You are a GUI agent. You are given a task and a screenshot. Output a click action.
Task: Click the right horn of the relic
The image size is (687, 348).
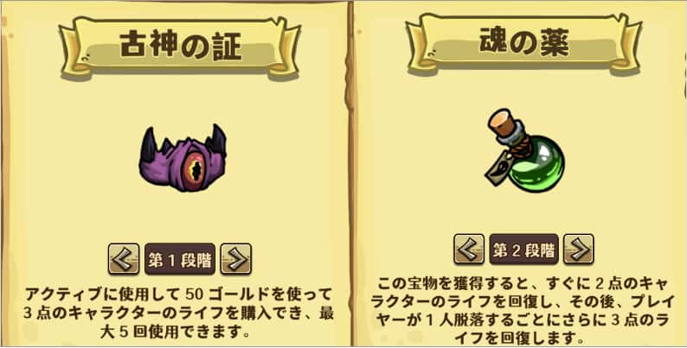click(x=218, y=140)
